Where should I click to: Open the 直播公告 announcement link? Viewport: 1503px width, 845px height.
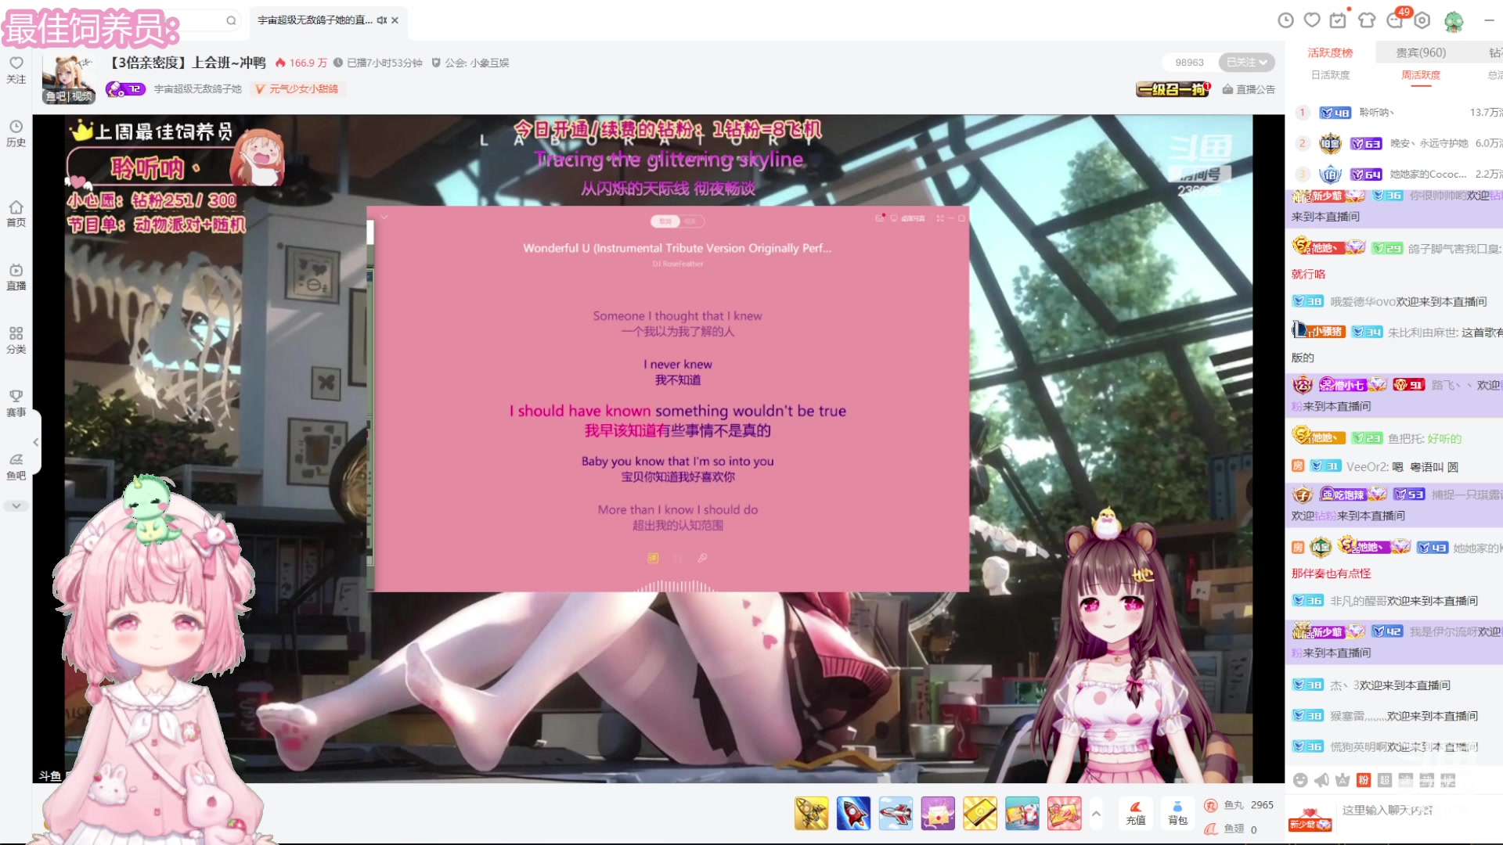pos(1249,89)
